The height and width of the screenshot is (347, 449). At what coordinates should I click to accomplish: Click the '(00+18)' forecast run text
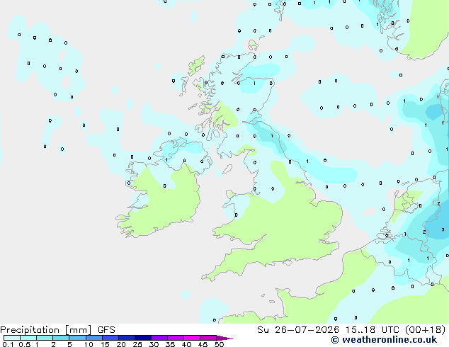[425, 330]
